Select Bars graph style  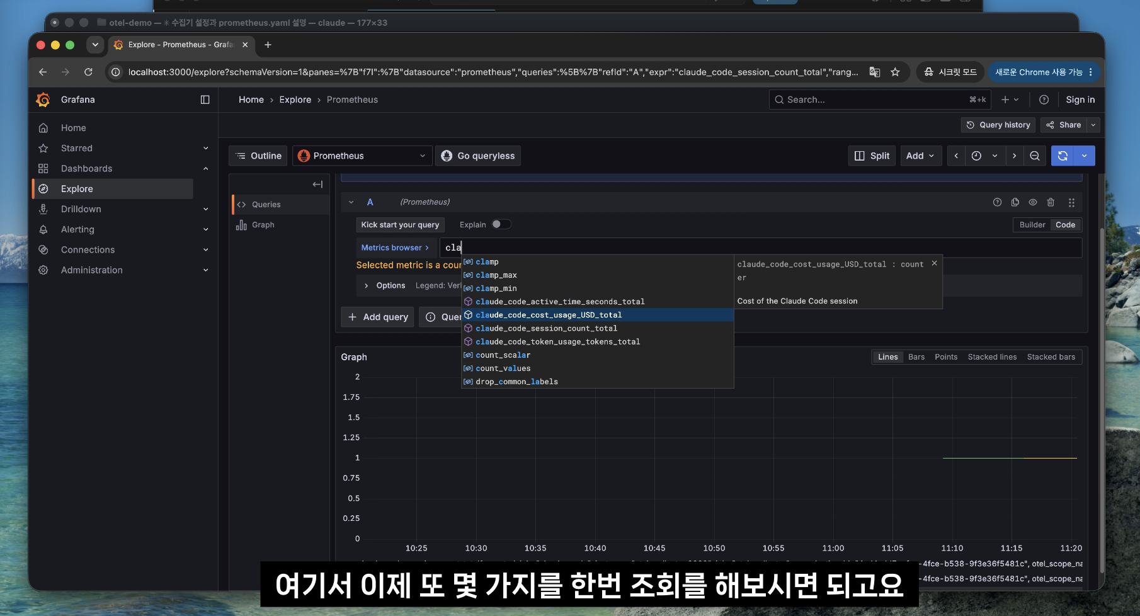916,357
